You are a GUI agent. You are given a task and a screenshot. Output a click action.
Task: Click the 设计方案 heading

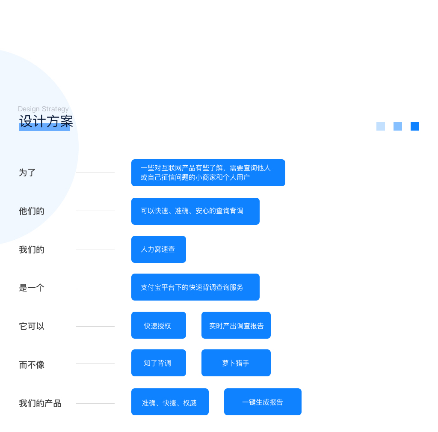coord(46,122)
